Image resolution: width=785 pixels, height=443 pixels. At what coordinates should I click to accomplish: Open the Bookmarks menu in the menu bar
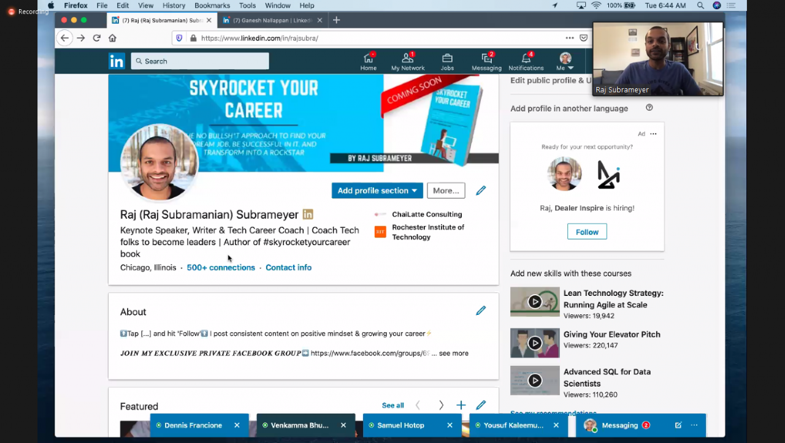coord(212,6)
